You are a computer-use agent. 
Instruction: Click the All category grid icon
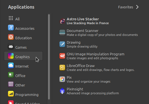pyautogui.click(x=11, y=18)
